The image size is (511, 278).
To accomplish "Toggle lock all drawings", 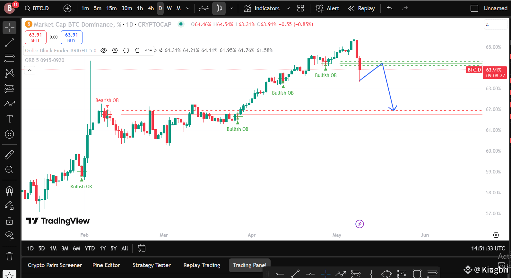I will click(10, 221).
